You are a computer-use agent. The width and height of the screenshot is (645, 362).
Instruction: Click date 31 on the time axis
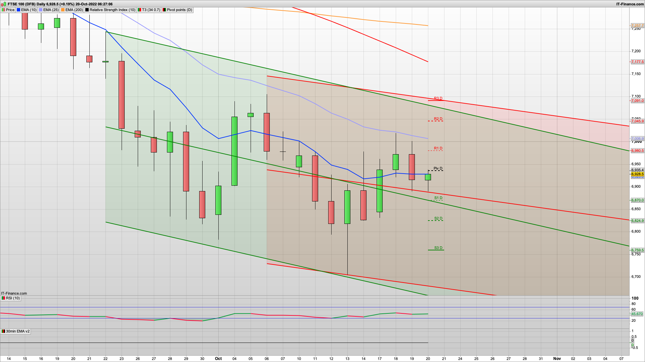(x=541, y=359)
